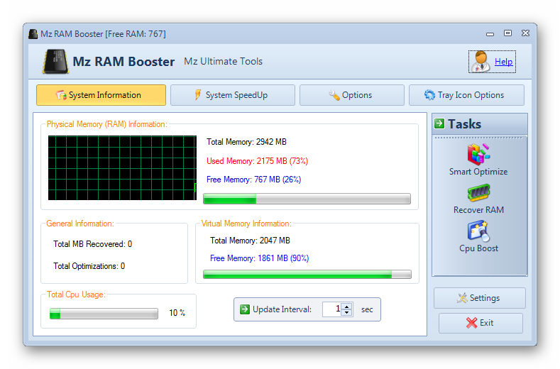Click the Total Cpu Usage progress bar
The width and height of the screenshot is (560, 369).
pyautogui.click(x=104, y=314)
